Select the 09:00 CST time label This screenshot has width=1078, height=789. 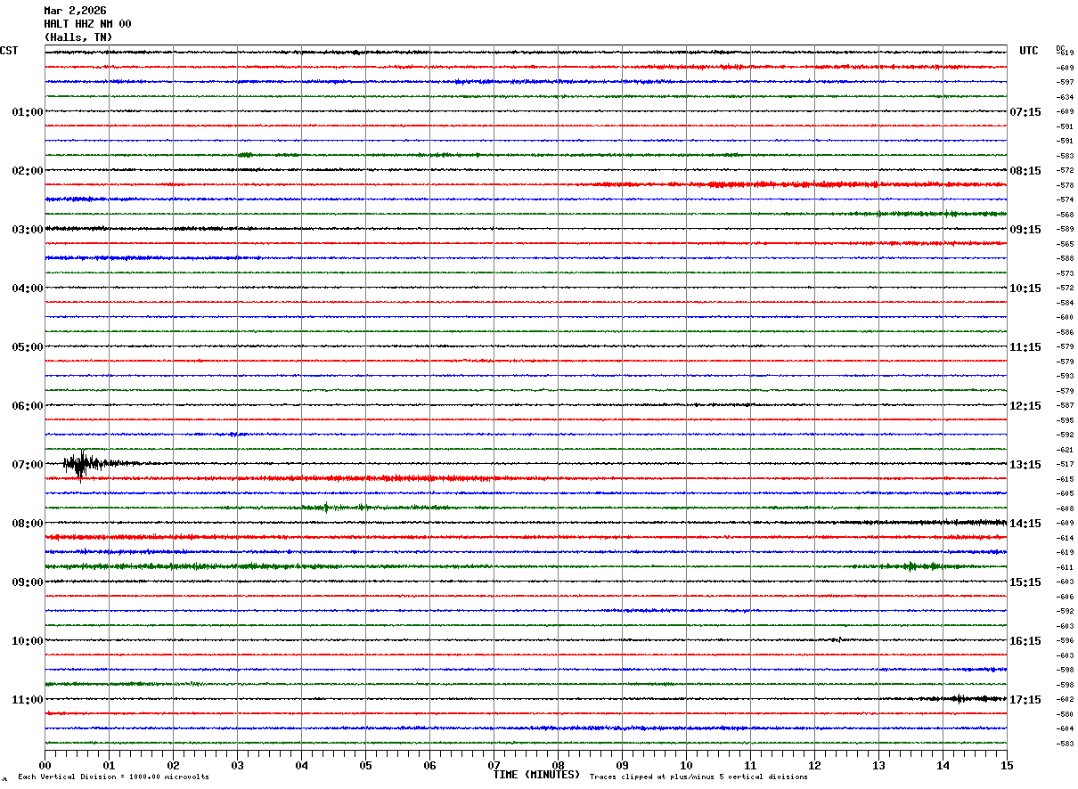pyautogui.click(x=28, y=582)
